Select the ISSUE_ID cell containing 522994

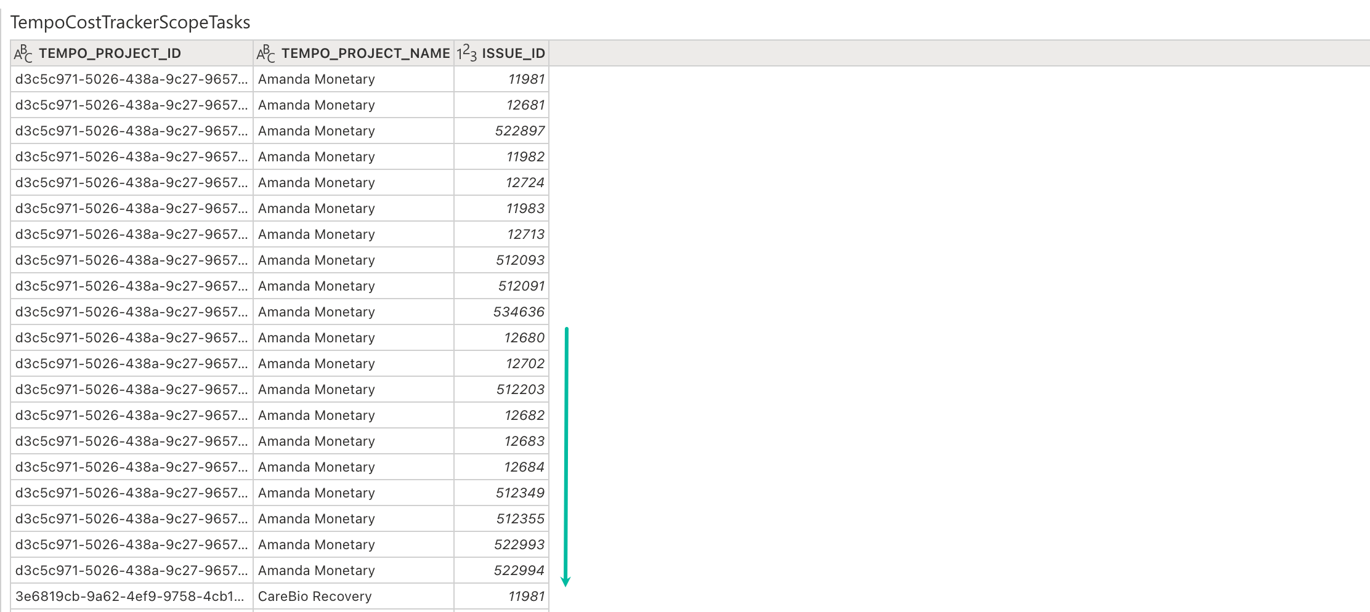point(519,570)
